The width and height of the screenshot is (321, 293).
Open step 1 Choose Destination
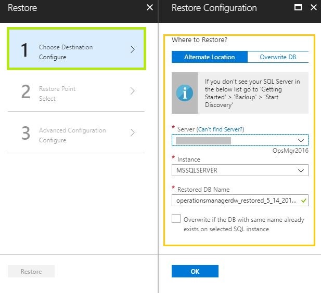(x=76, y=49)
